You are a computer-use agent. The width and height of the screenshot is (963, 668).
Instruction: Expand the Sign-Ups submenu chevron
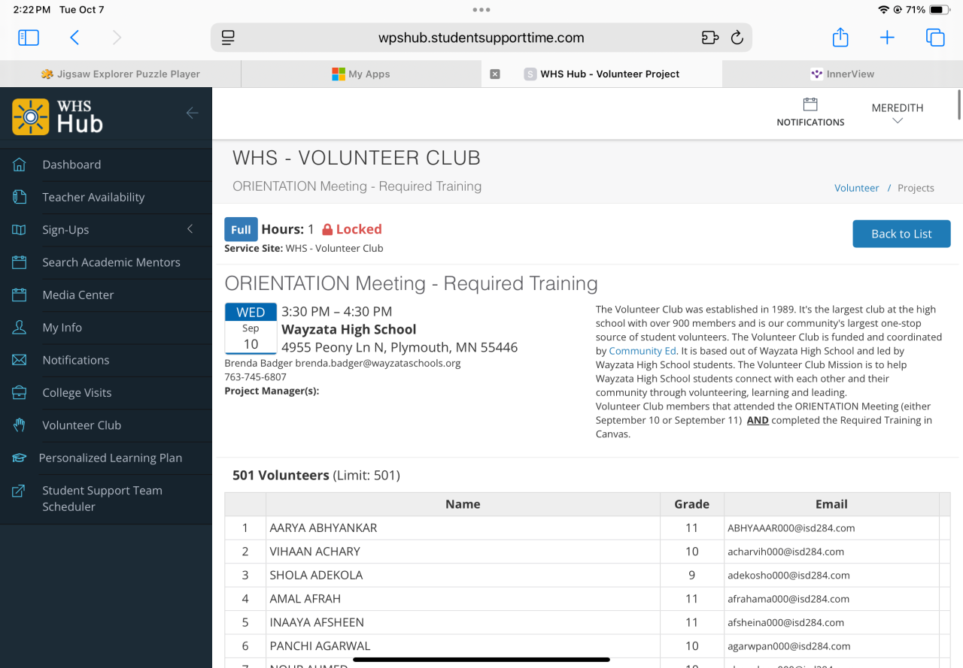click(x=190, y=229)
